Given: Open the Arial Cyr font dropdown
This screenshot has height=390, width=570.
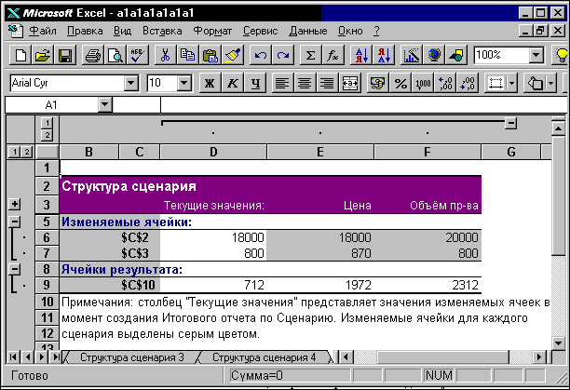Looking at the screenshot, I should (131, 84).
